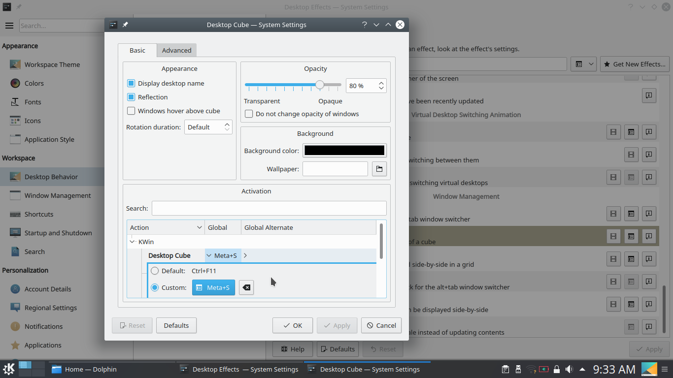The height and width of the screenshot is (378, 673).
Task: Click the System Settings sidebar search box
Action: point(62,26)
